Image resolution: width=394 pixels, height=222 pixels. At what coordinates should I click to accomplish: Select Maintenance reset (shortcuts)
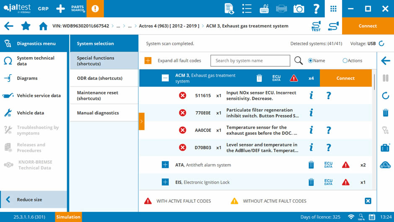[104, 96]
